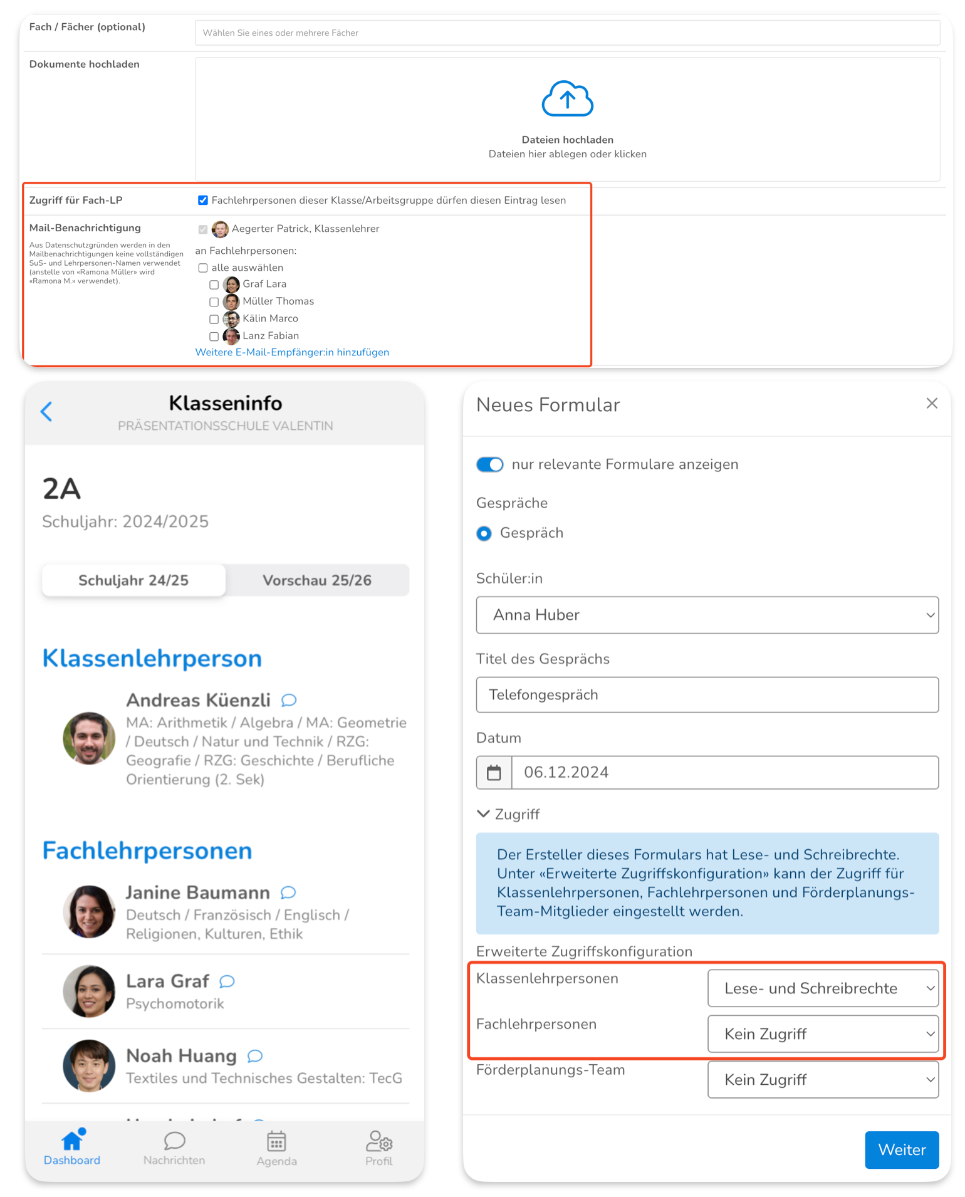Screen dimensions: 965x1197
Task: Click Noah Huang's profile photo
Action: (89, 1066)
